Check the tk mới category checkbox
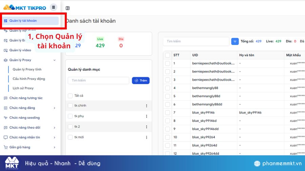This screenshot has width=305, height=171. click(70, 137)
